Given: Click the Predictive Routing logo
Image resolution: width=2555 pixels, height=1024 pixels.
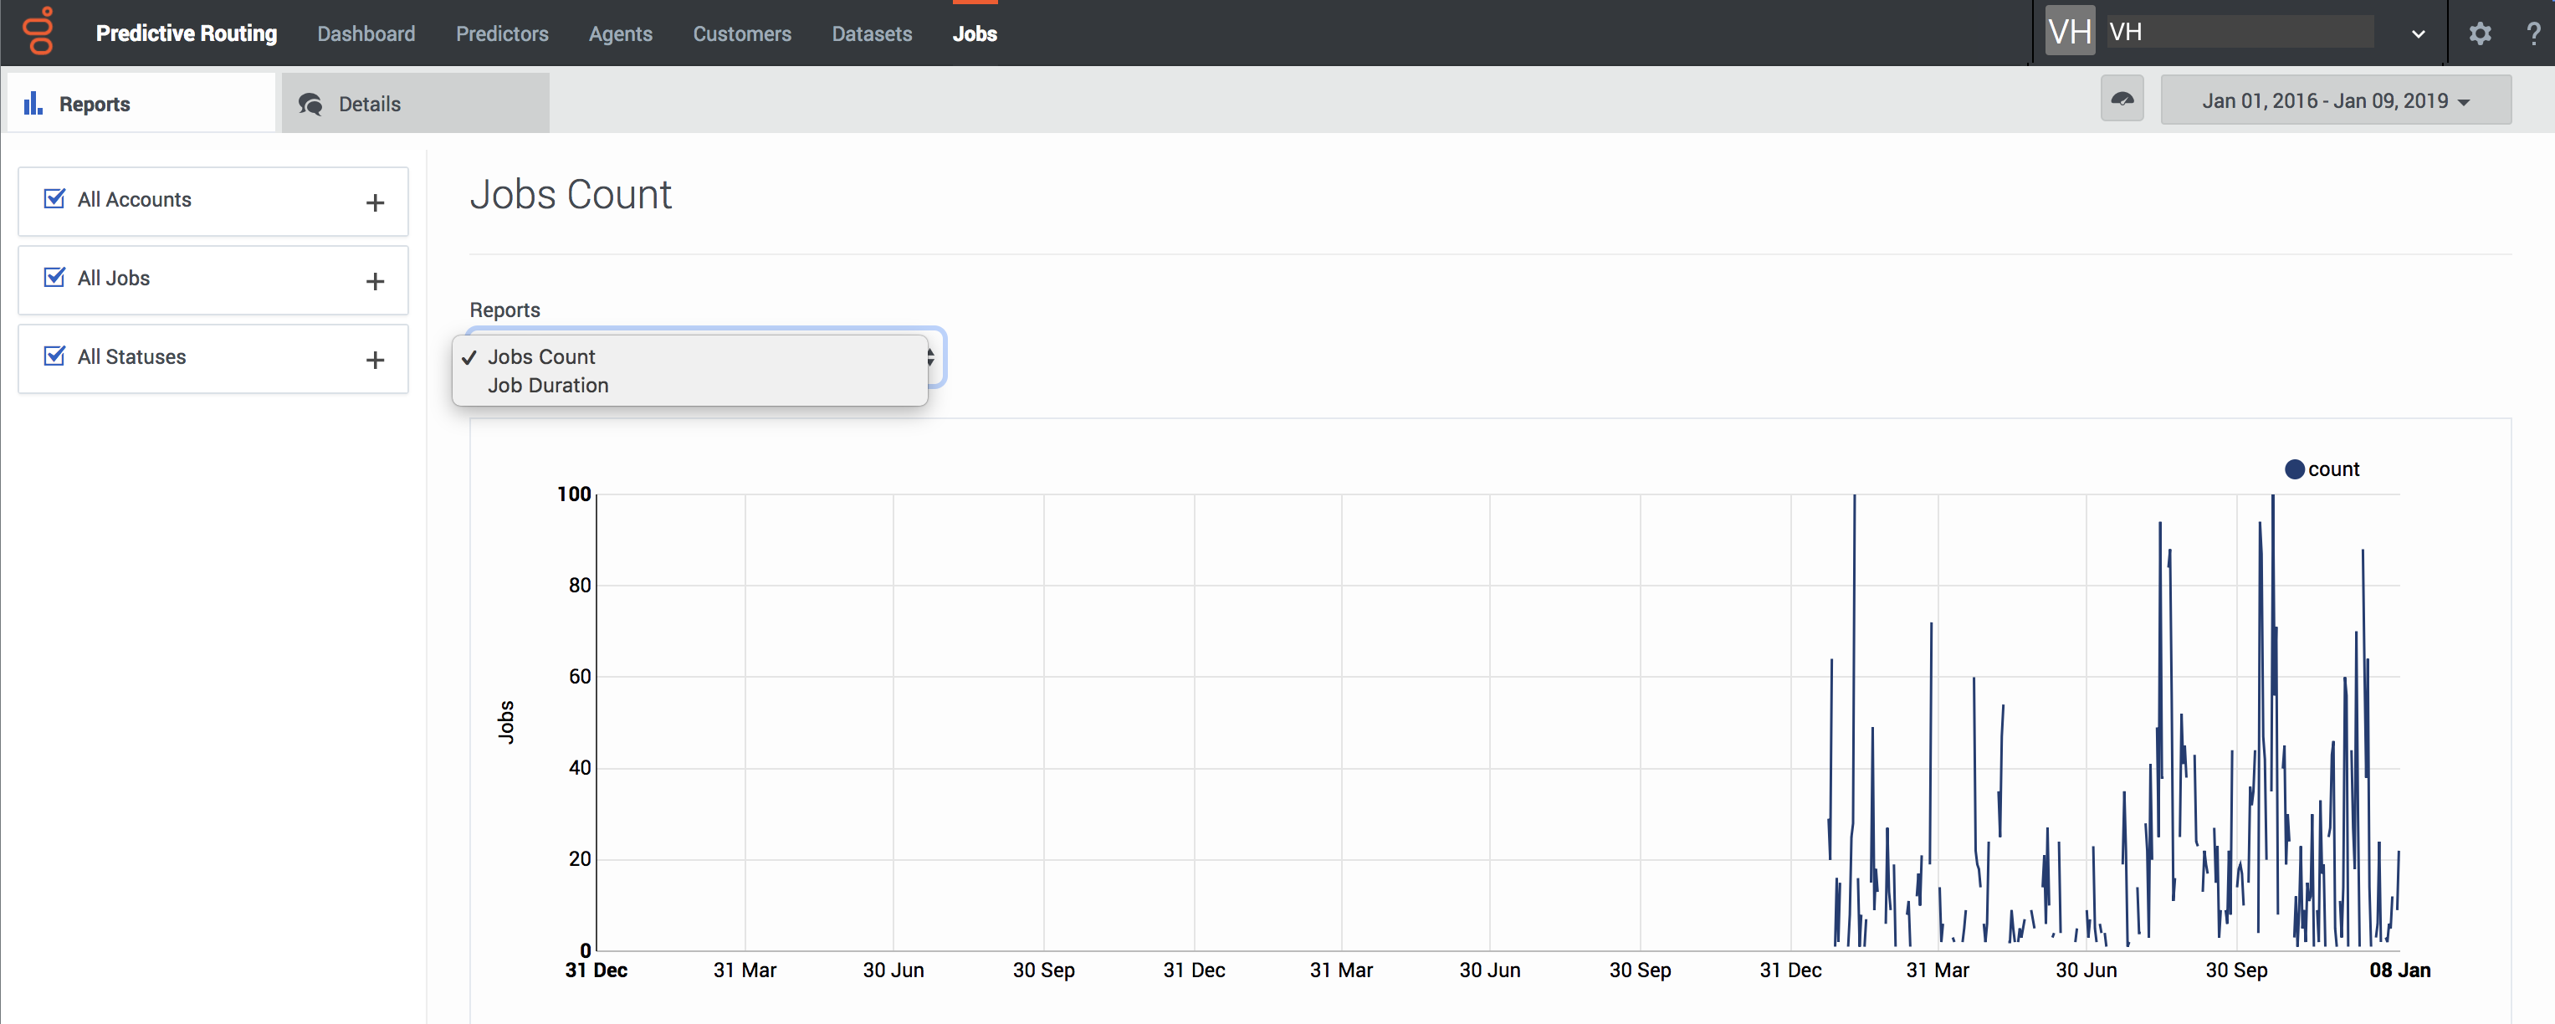Looking at the screenshot, I should click(38, 31).
